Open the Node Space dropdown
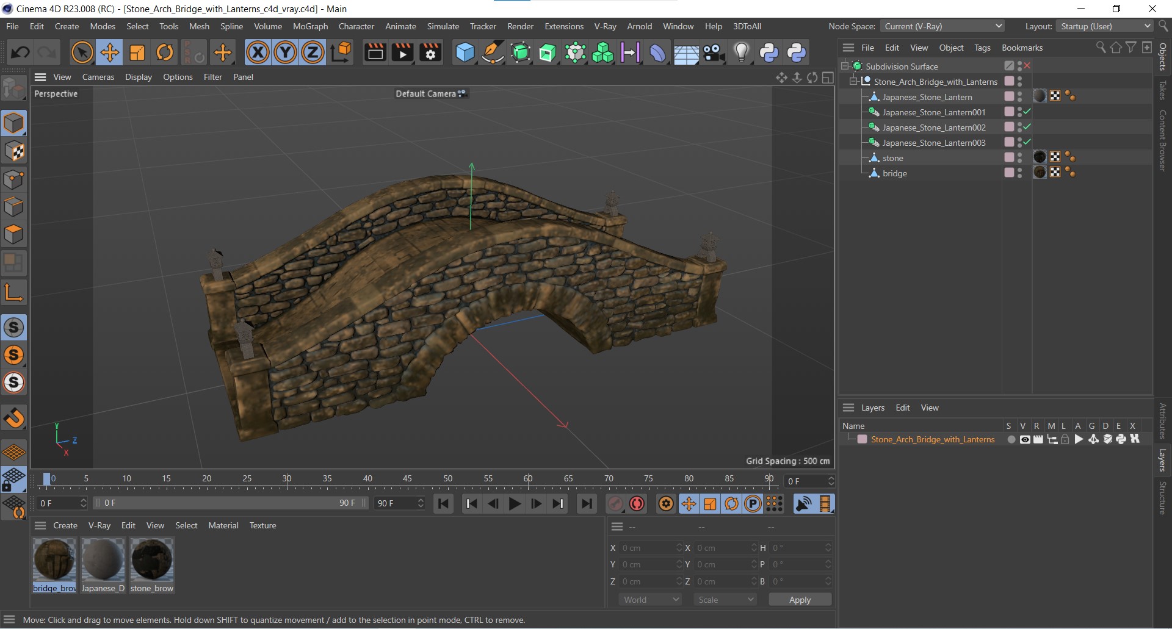 [x=942, y=26]
